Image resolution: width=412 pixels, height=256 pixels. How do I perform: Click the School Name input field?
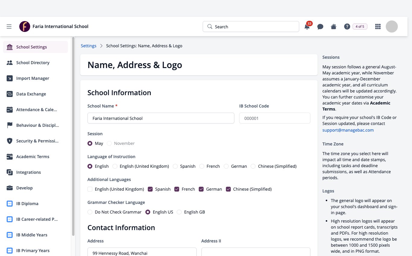click(x=161, y=118)
